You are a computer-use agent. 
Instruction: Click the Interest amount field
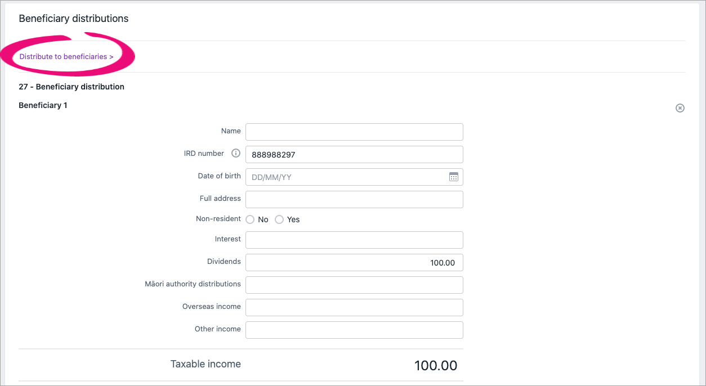(x=354, y=240)
